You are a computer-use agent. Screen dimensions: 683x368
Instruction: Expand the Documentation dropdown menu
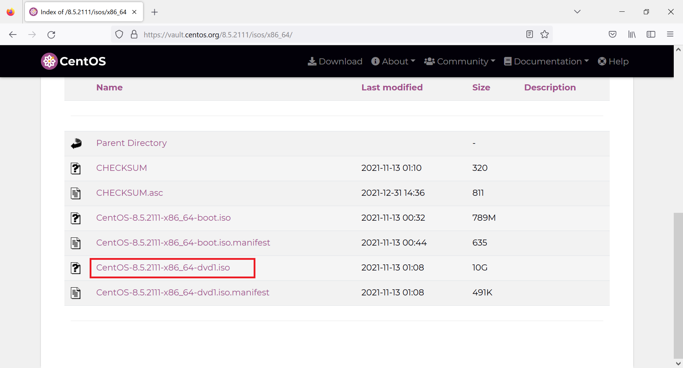coord(546,61)
